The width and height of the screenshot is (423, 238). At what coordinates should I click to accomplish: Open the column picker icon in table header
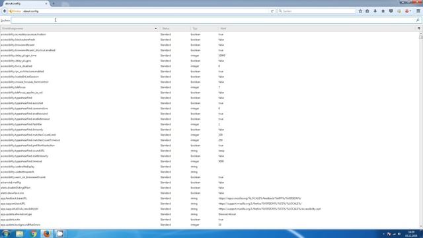[418, 28]
